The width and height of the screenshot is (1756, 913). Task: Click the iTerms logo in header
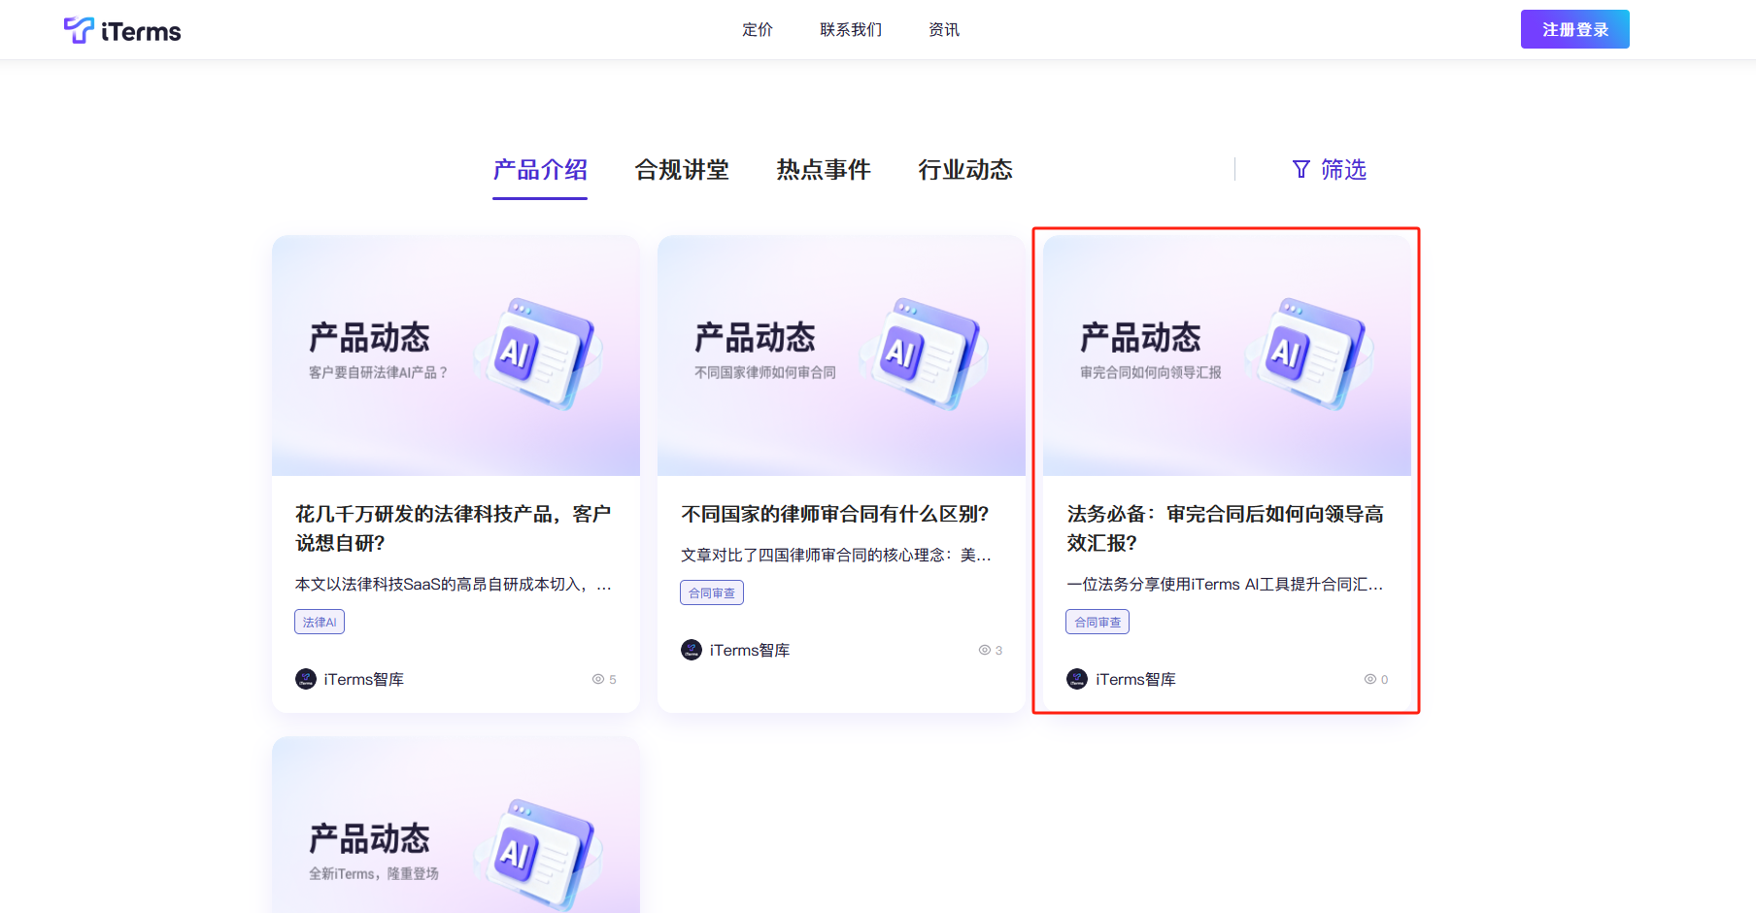point(122,30)
